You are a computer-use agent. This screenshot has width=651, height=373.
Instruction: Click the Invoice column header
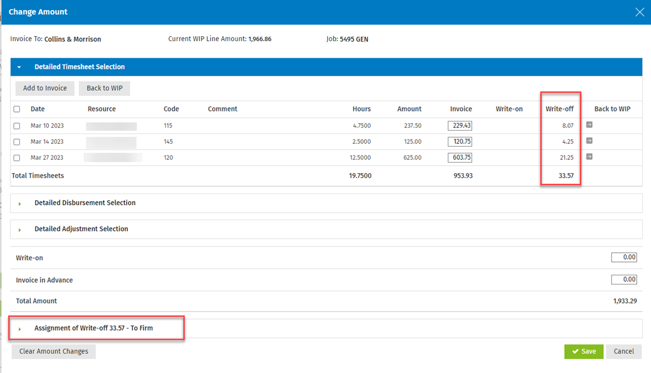461,109
